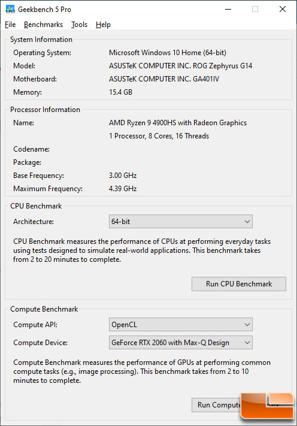Open the Help menu
Viewport: 297px width, 426px height.
click(103, 25)
